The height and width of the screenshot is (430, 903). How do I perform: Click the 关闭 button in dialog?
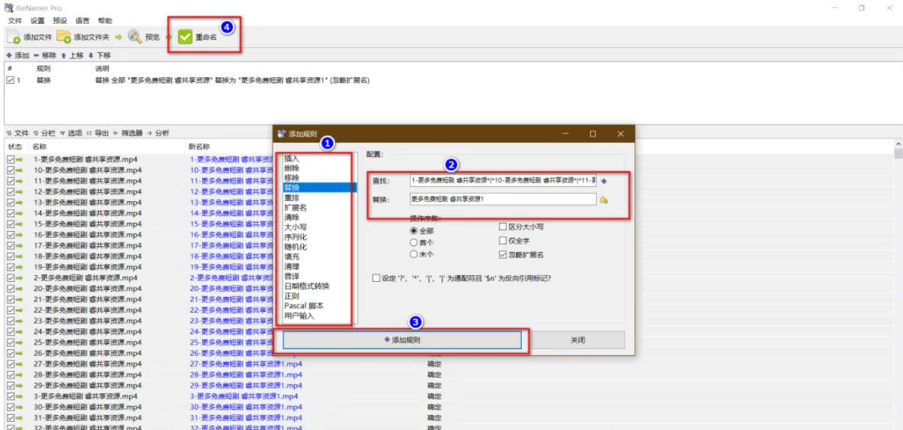click(577, 340)
